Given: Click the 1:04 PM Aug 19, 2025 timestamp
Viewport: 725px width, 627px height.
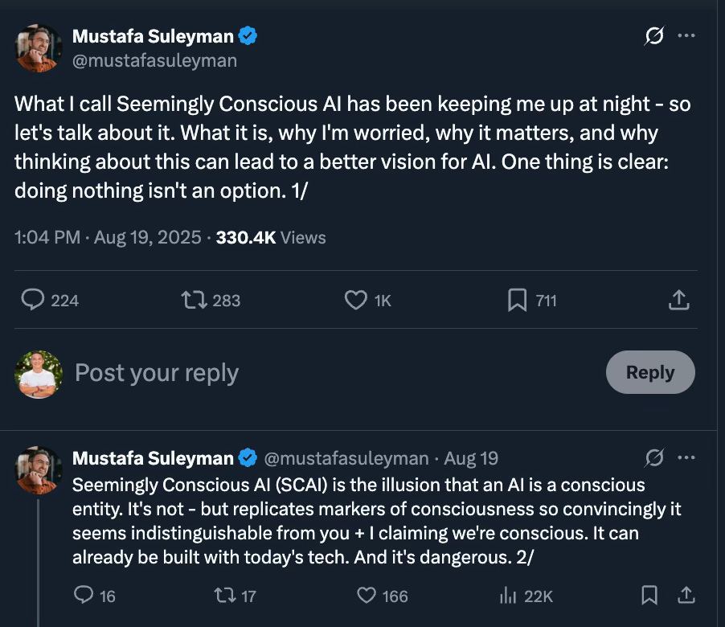Looking at the screenshot, I should tap(108, 237).
